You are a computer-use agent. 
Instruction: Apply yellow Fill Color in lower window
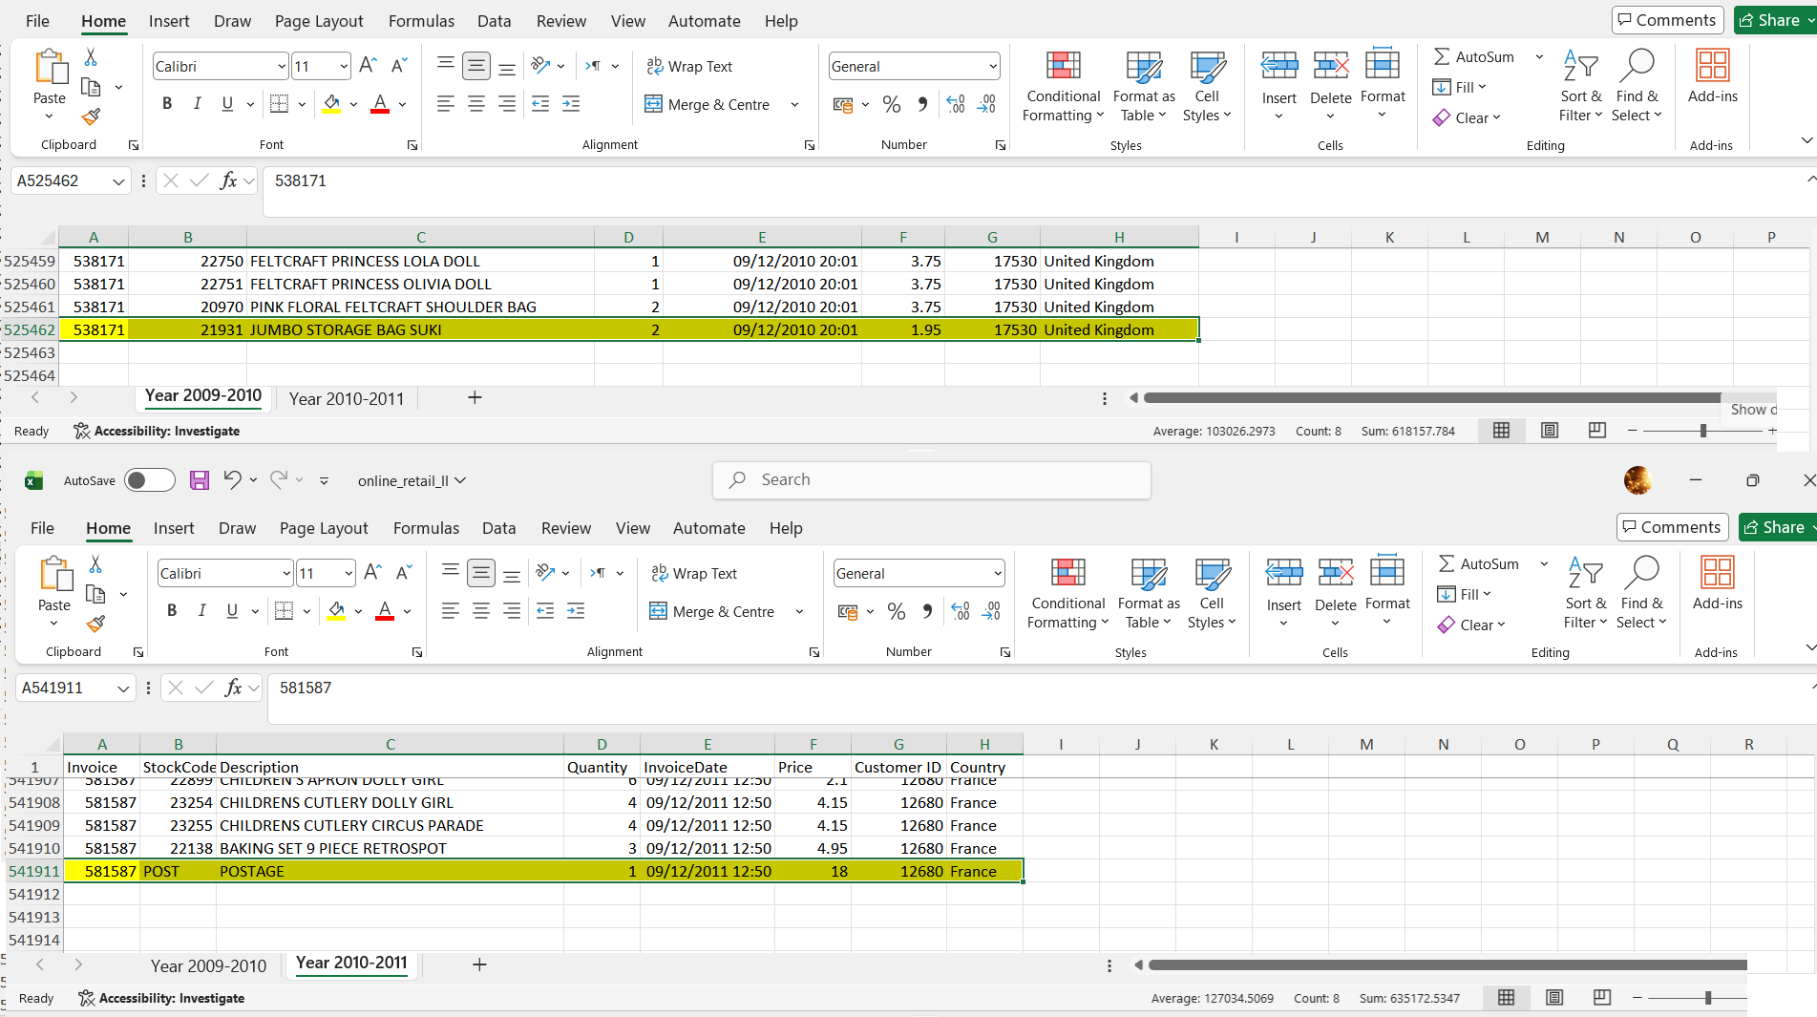[336, 611]
